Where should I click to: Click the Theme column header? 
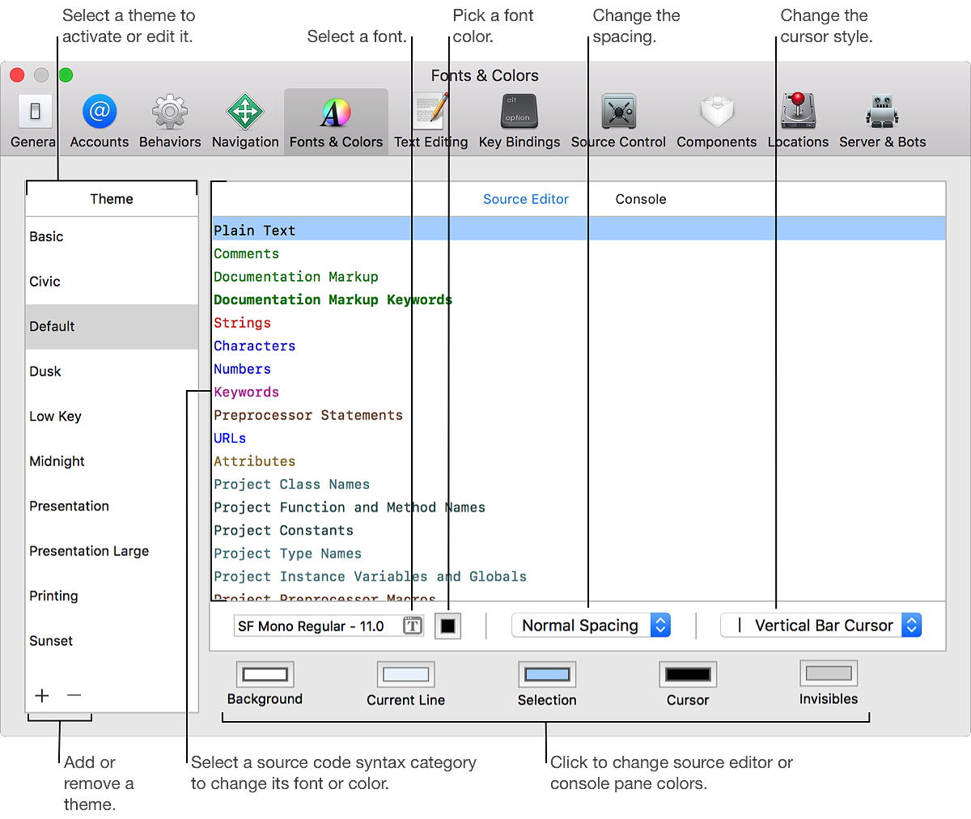(x=112, y=199)
